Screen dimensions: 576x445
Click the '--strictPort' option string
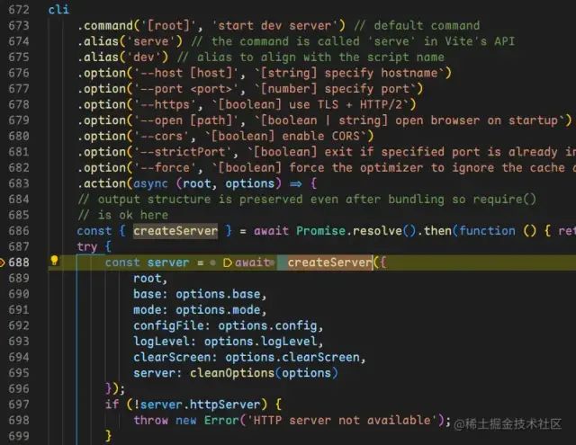(x=183, y=152)
